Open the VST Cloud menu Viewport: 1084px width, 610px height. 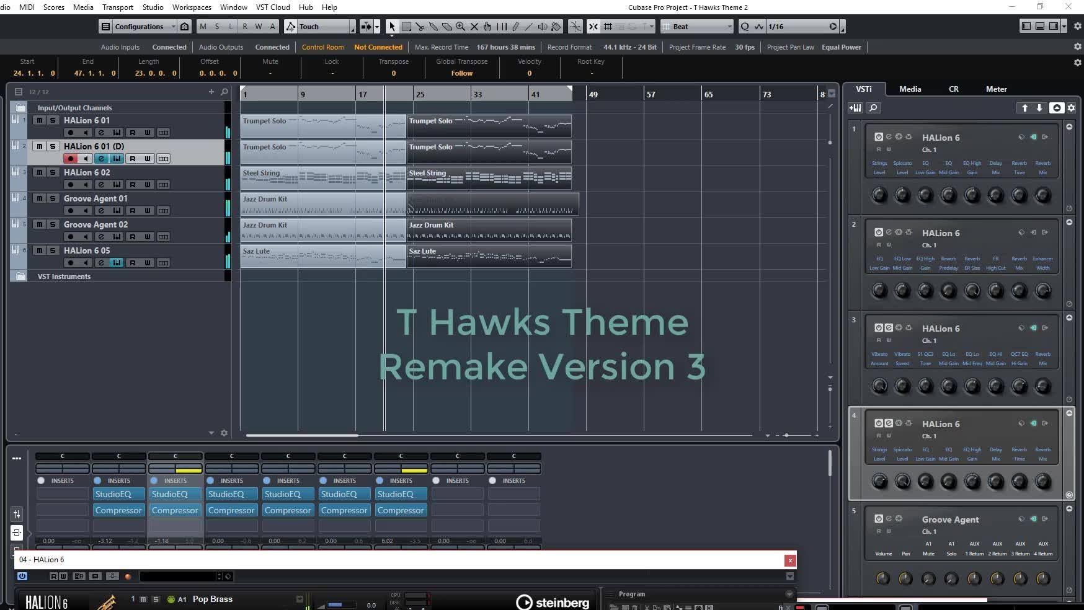click(x=273, y=7)
